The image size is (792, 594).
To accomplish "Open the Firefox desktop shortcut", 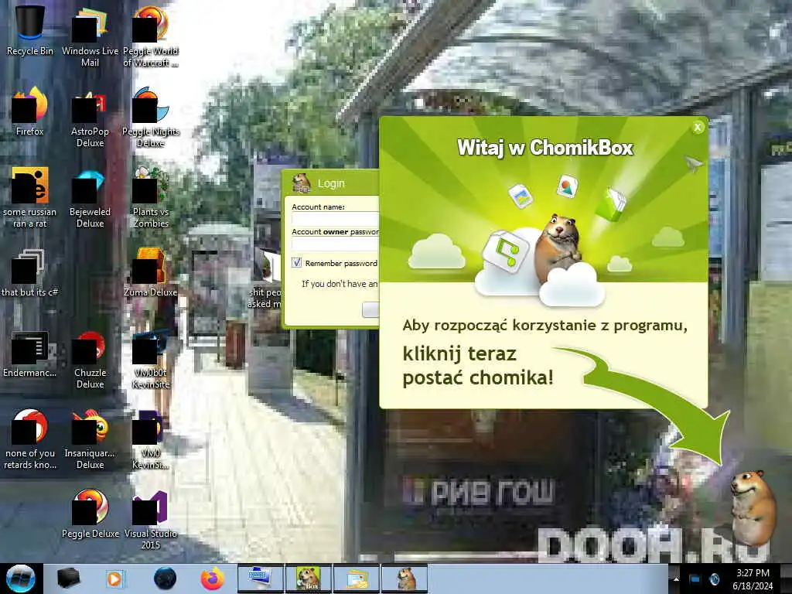I will coord(29,111).
